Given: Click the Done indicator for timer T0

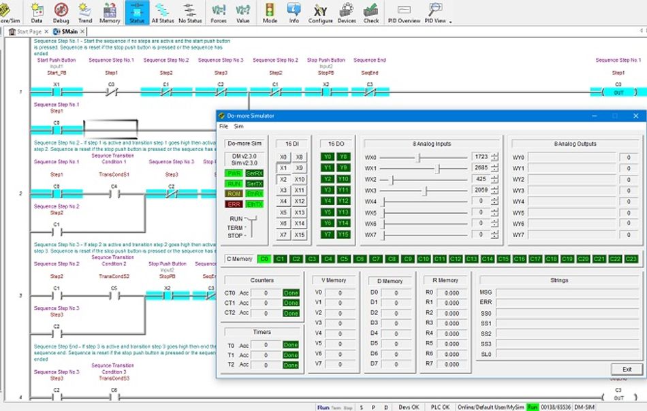Looking at the screenshot, I should [x=289, y=346].
